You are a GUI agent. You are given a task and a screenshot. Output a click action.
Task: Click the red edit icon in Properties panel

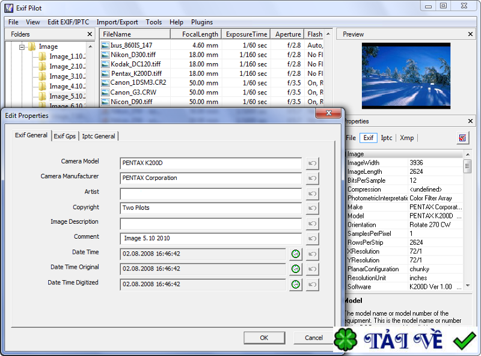(x=462, y=138)
